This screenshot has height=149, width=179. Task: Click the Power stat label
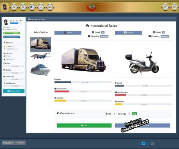7,63
